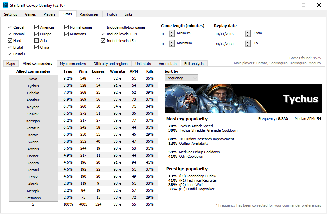
Task: Click the To replay date down arrow
Action: [248, 45]
